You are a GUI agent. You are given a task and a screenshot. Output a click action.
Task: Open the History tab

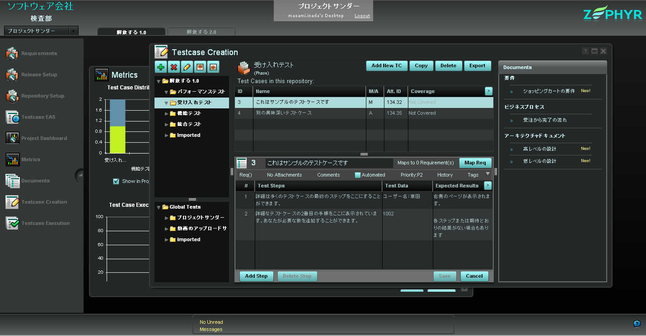(x=445, y=175)
